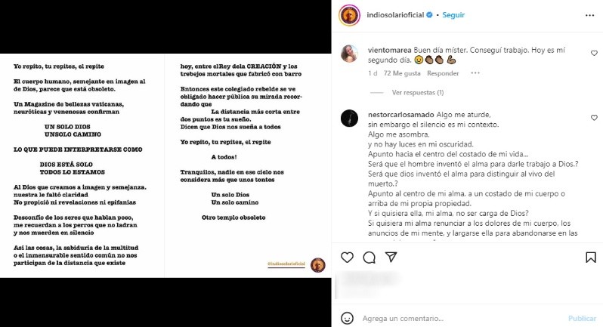Like nestorcarlosamado's comment heart
Image resolution: width=603 pixels, height=327 pixels.
[594, 118]
